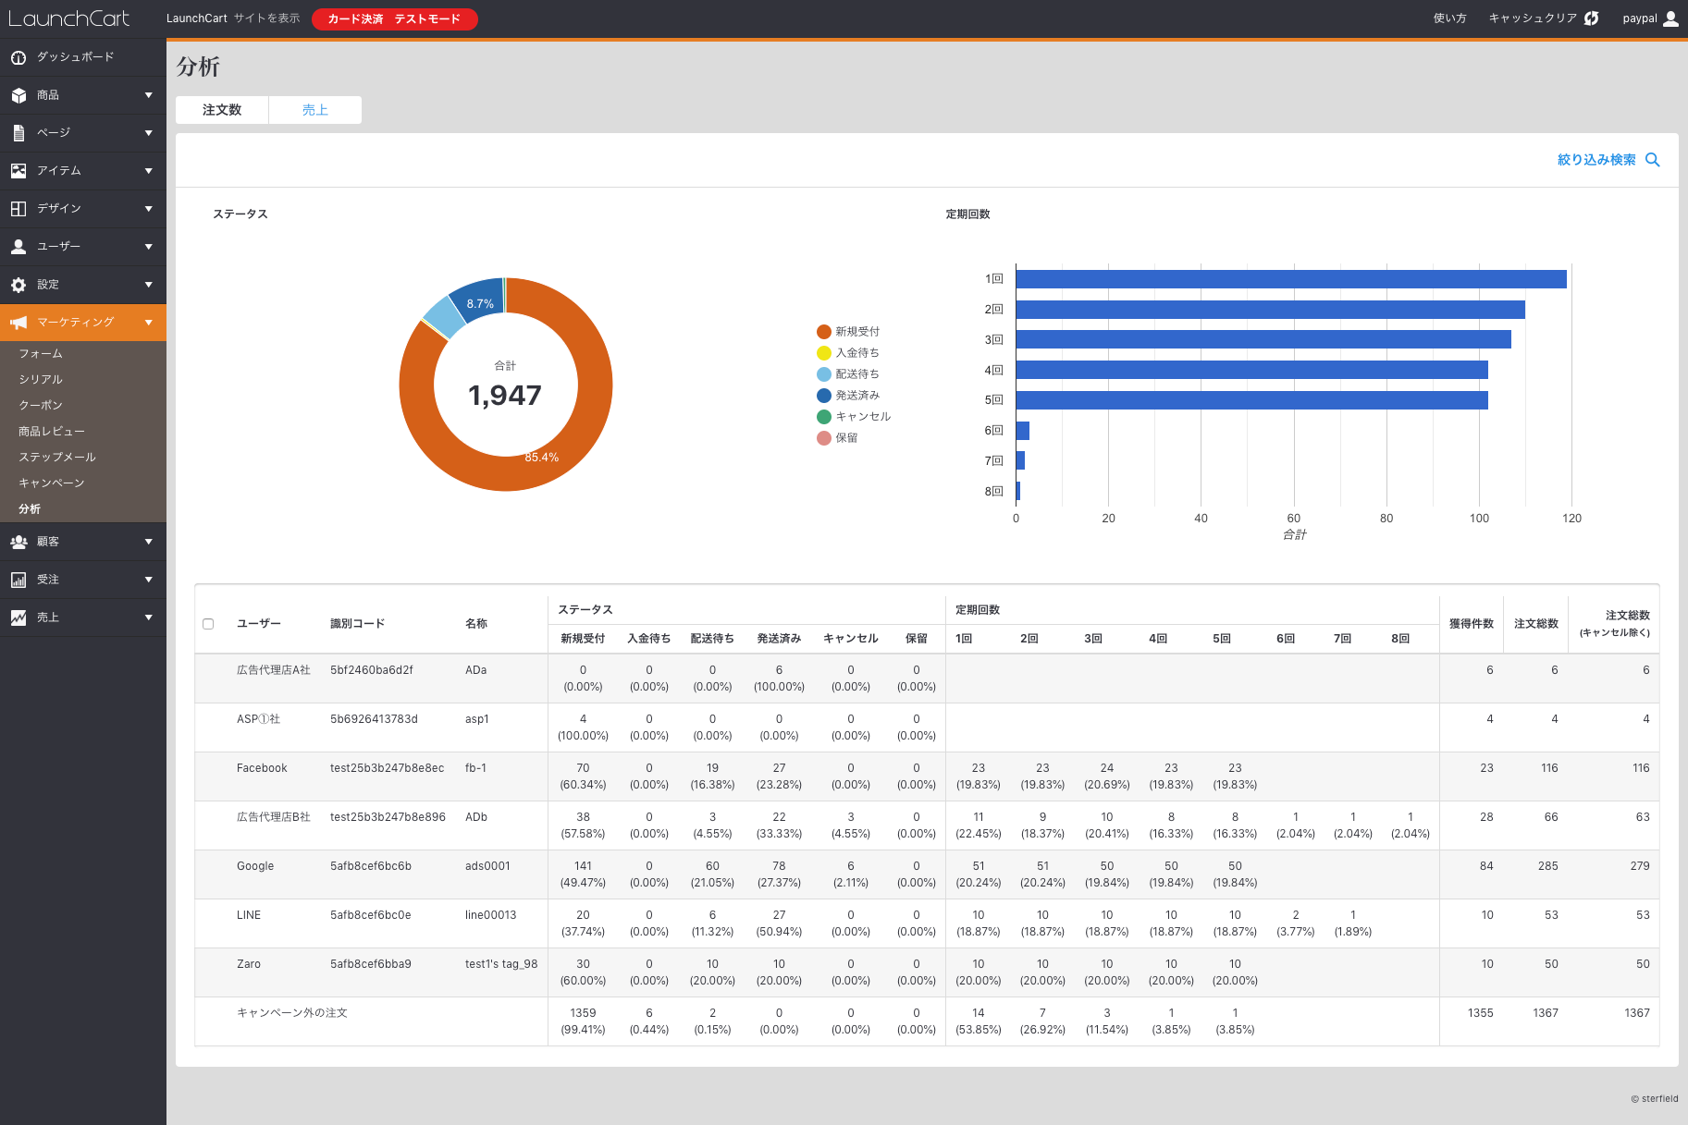The width and height of the screenshot is (1688, 1125).
Task: Click the page document icon in sidebar
Action: [x=18, y=133]
